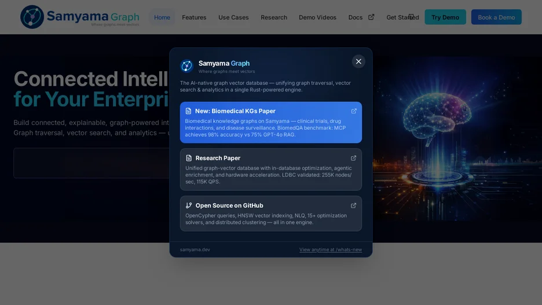
Task: Click the Samyama logo icon inside the popup
Action: pyautogui.click(x=186, y=65)
